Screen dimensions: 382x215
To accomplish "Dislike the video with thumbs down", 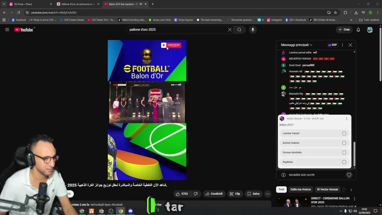I will pos(196,194).
